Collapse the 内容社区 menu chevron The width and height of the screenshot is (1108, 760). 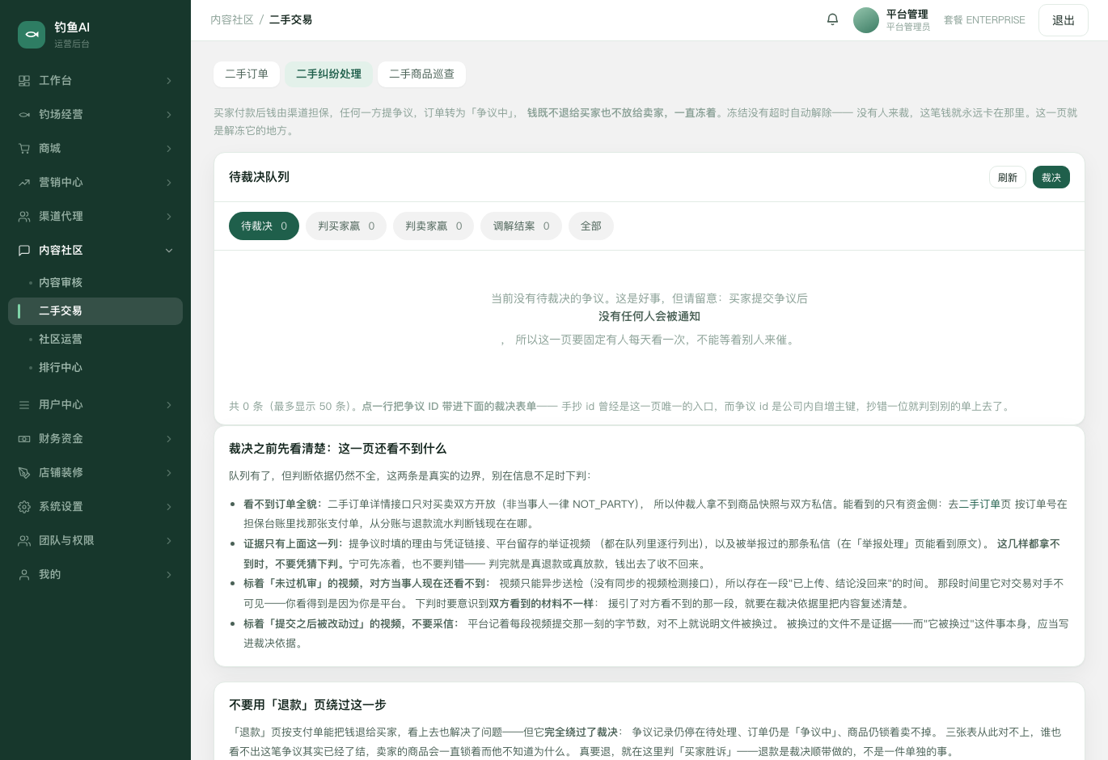point(169,251)
